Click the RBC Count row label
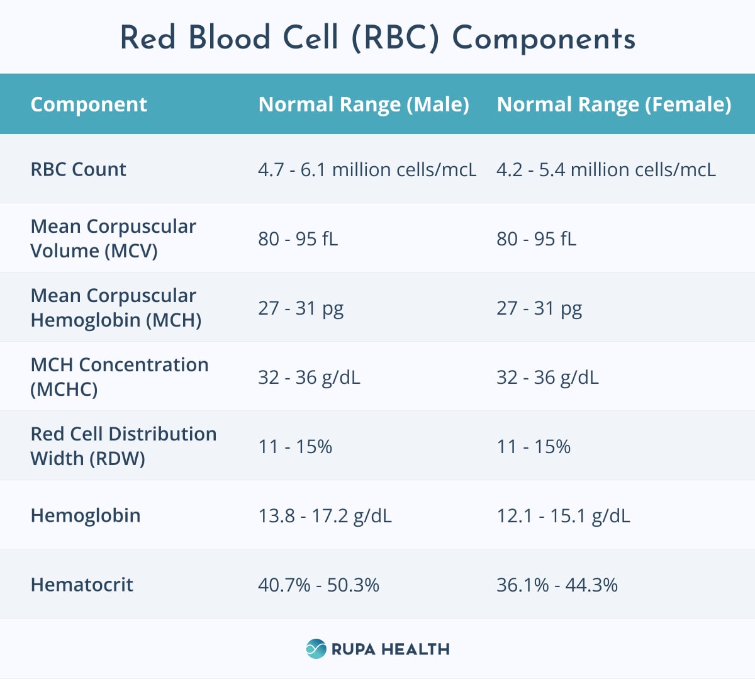 (x=78, y=169)
